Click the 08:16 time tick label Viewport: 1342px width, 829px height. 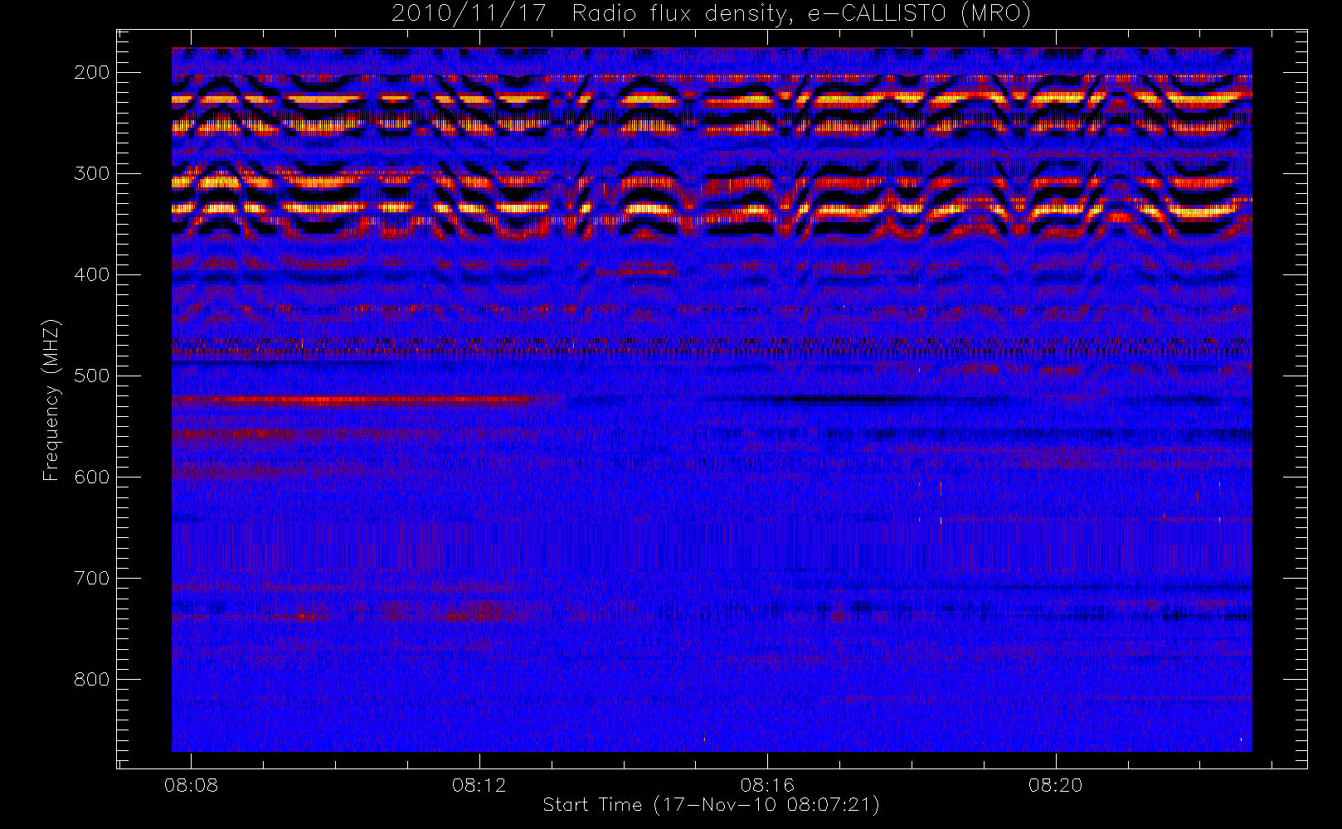coord(767,785)
